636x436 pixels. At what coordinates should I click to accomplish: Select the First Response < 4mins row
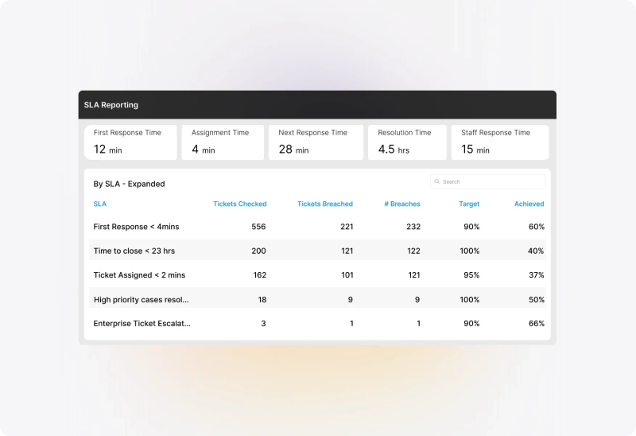317,227
